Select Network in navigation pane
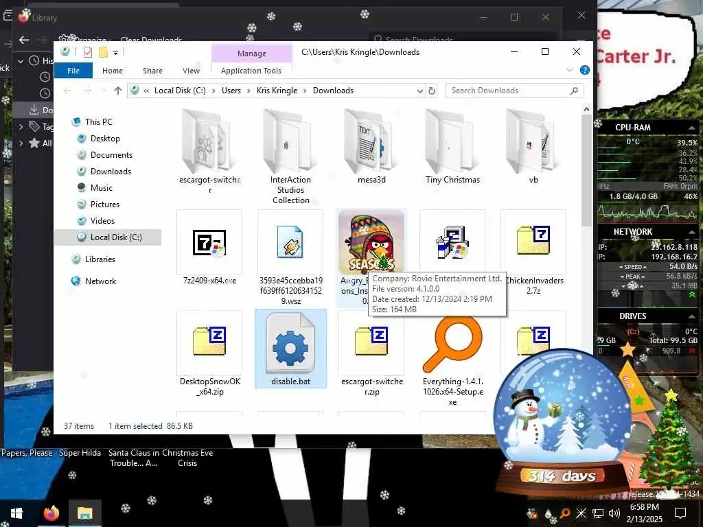The image size is (703, 527). (x=93, y=281)
